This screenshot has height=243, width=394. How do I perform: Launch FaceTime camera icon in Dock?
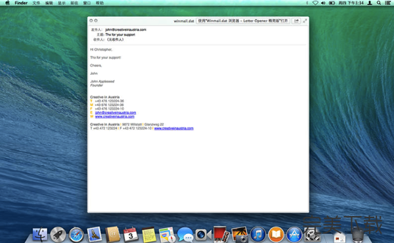click(x=203, y=235)
